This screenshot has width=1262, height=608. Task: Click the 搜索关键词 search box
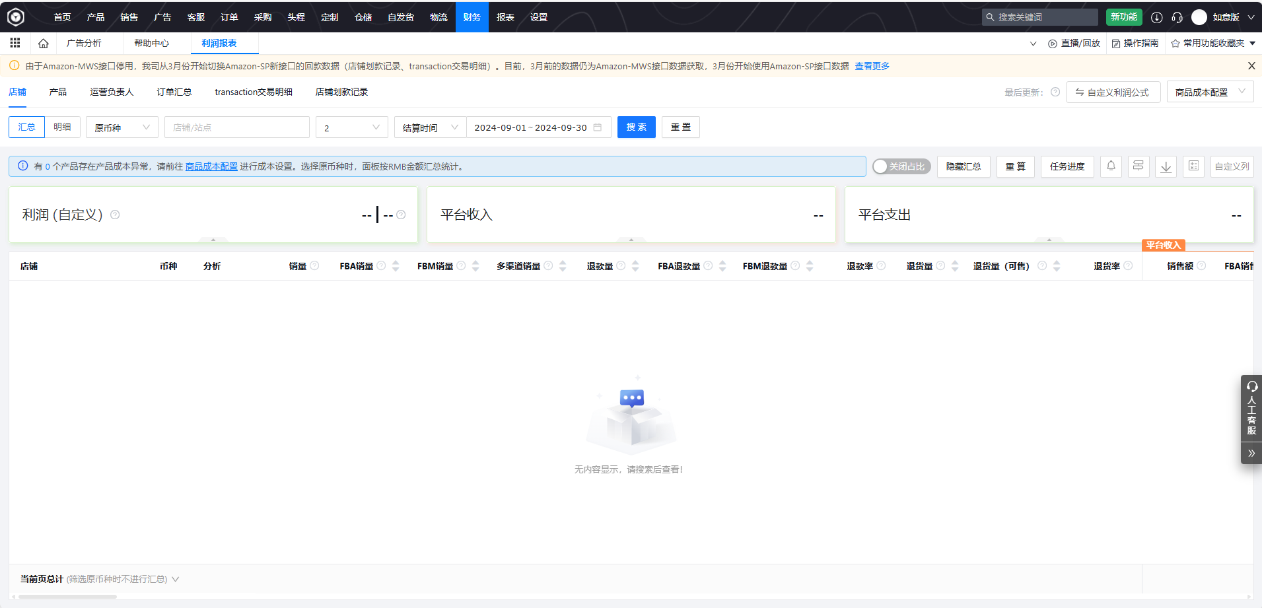click(1039, 17)
